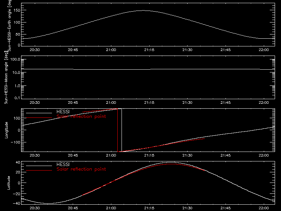Click 20:45 time label under Latitude plot

click(x=73, y=208)
